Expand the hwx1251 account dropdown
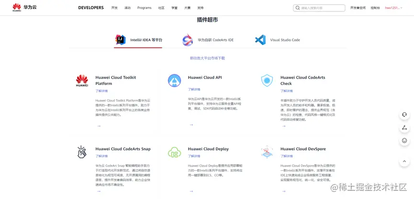 click(x=394, y=8)
